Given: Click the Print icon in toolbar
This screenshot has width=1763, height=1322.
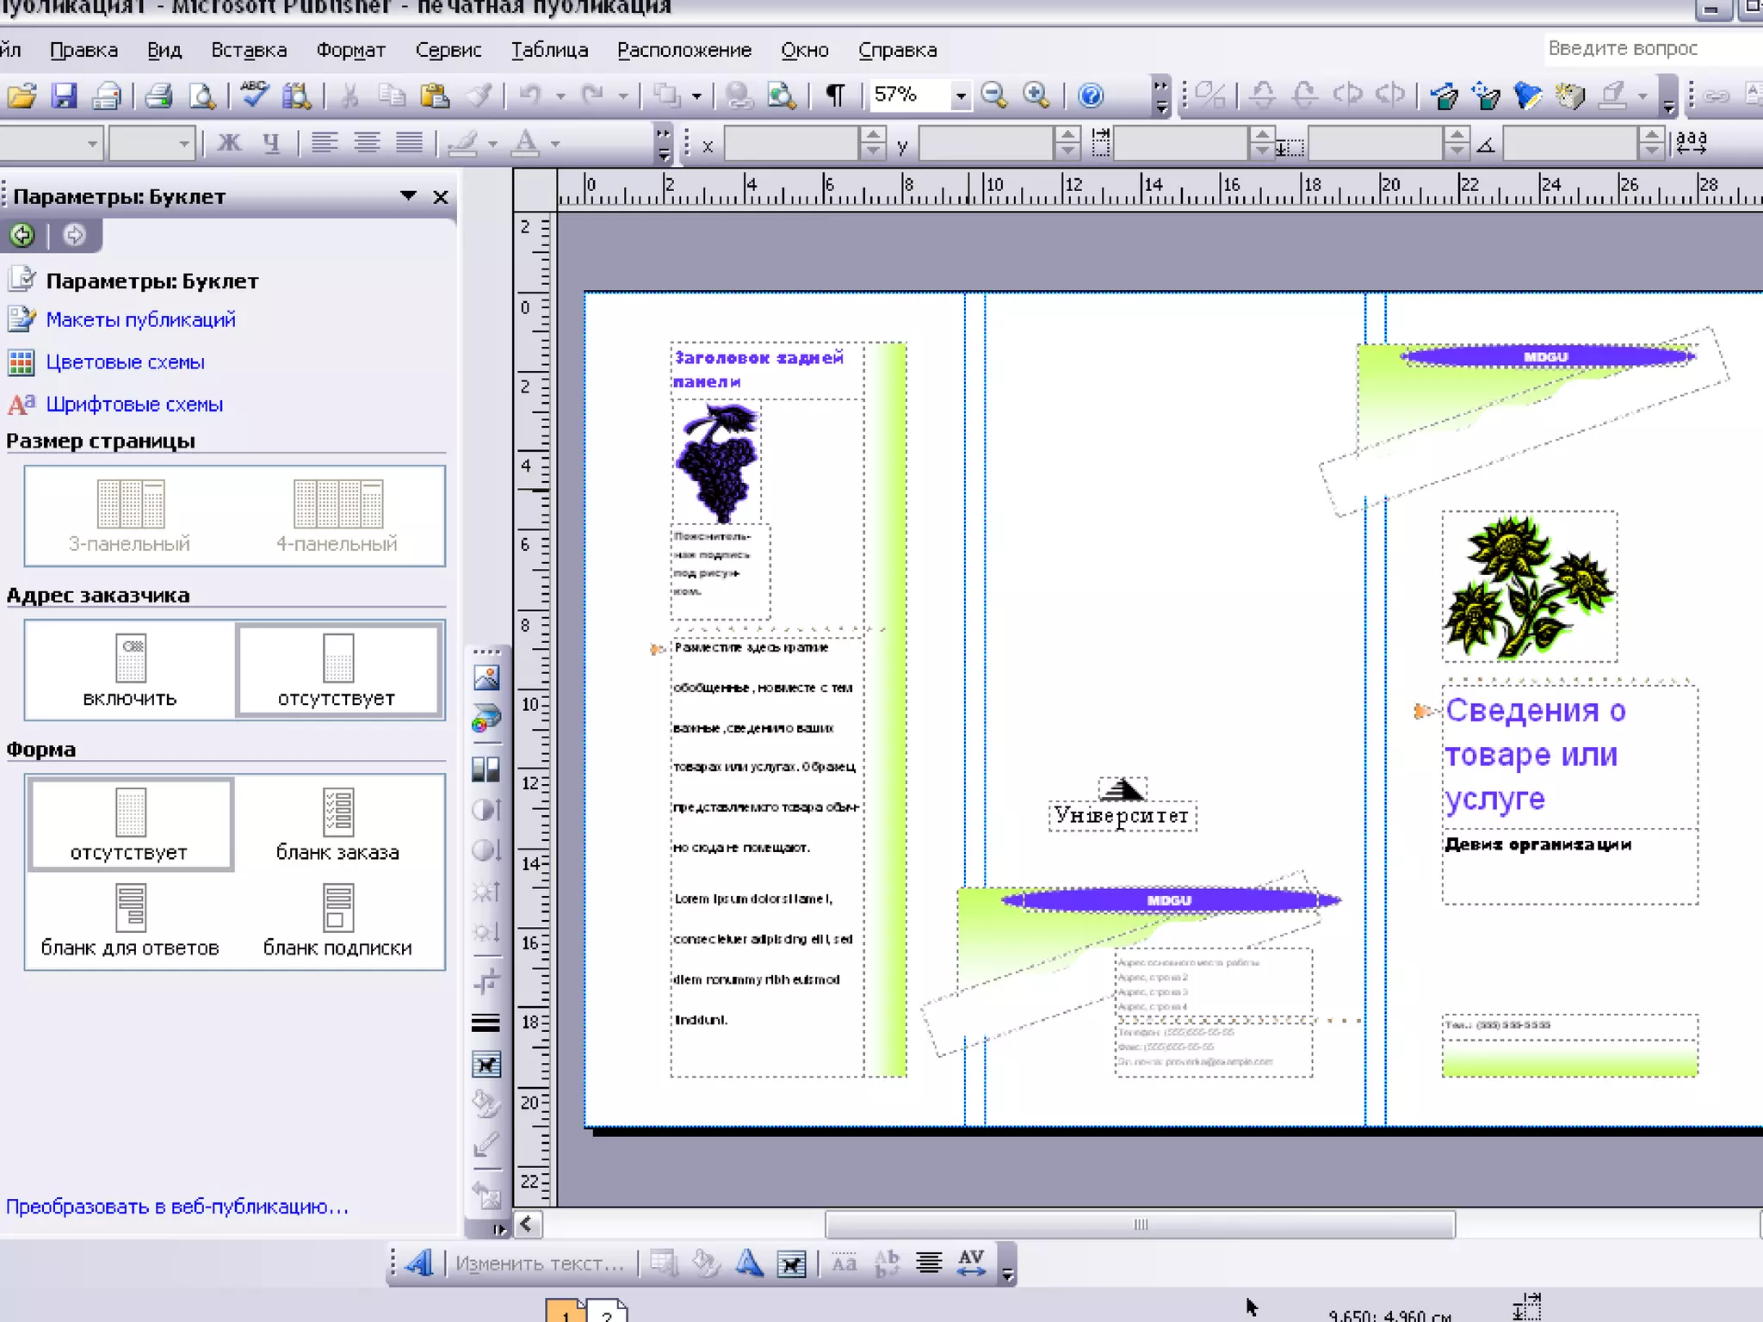Looking at the screenshot, I should [x=158, y=96].
